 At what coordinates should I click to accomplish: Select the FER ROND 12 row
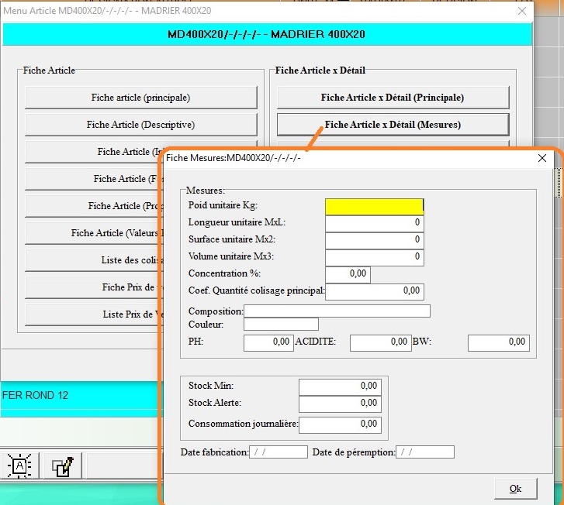[78, 396]
